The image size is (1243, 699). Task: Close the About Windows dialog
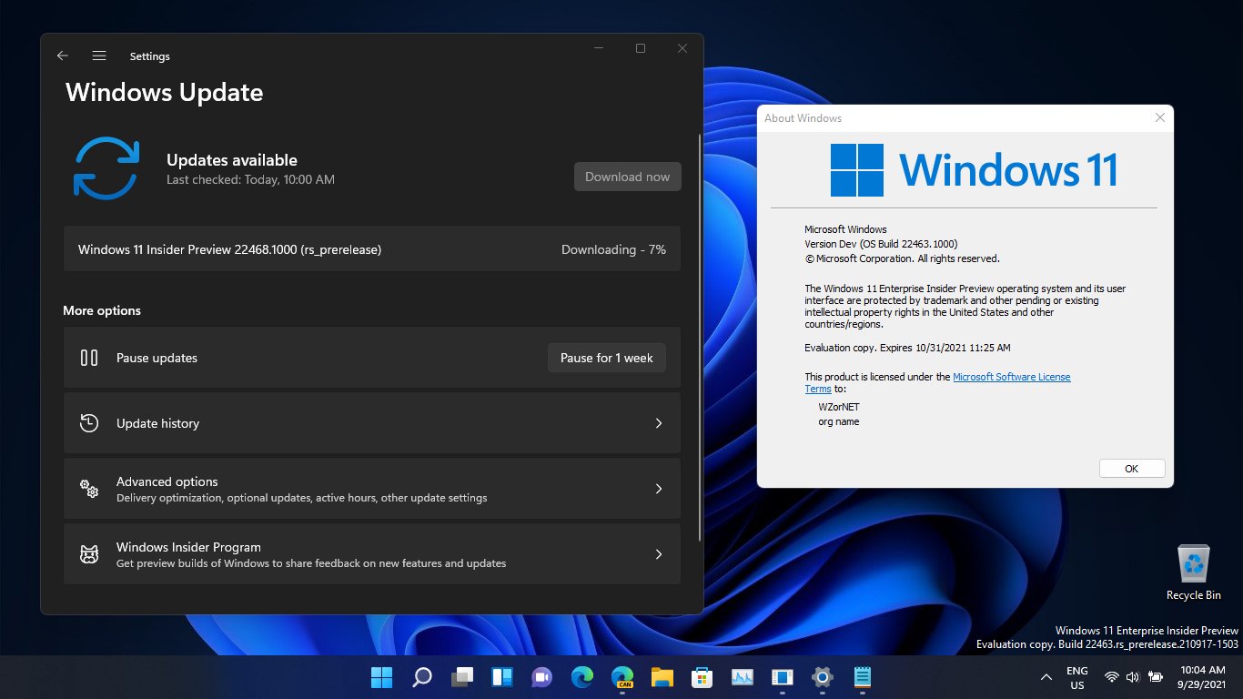(x=1159, y=117)
